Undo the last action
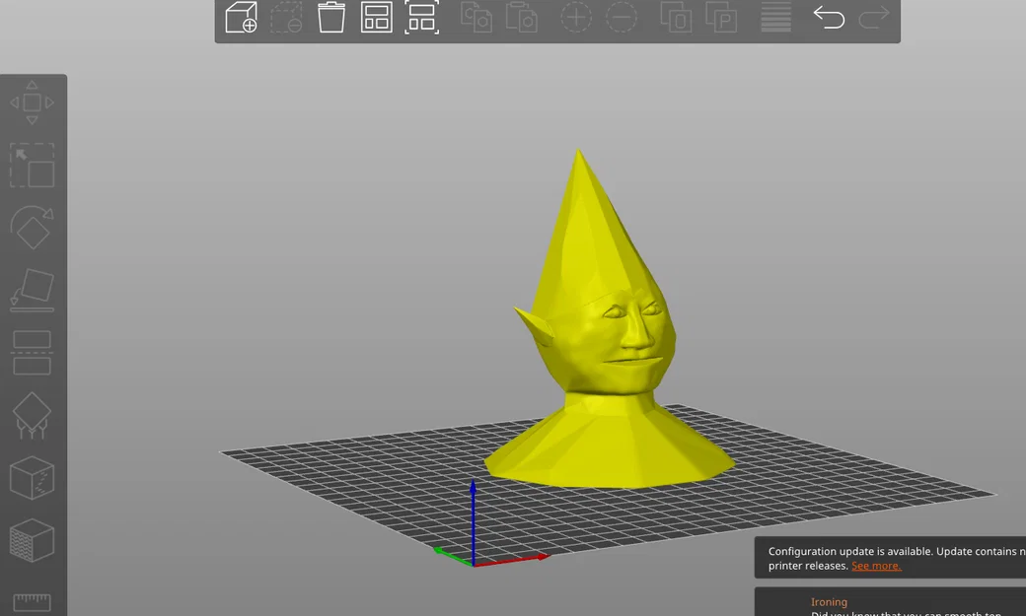This screenshot has height=616, width=1026. click(829, 17)
